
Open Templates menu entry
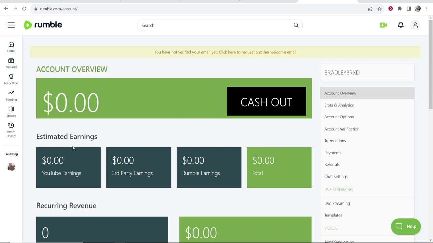point(367,215)
